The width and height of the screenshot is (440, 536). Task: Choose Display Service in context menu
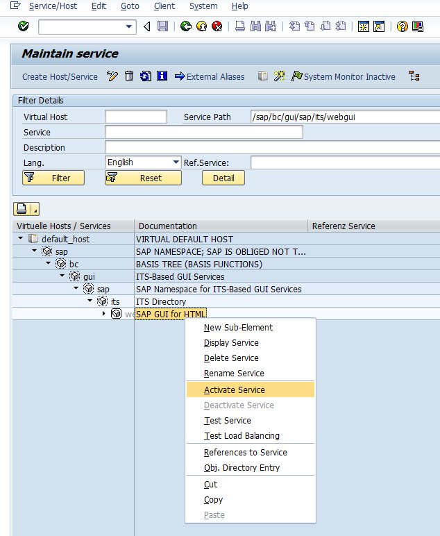(x=251, y=342)
